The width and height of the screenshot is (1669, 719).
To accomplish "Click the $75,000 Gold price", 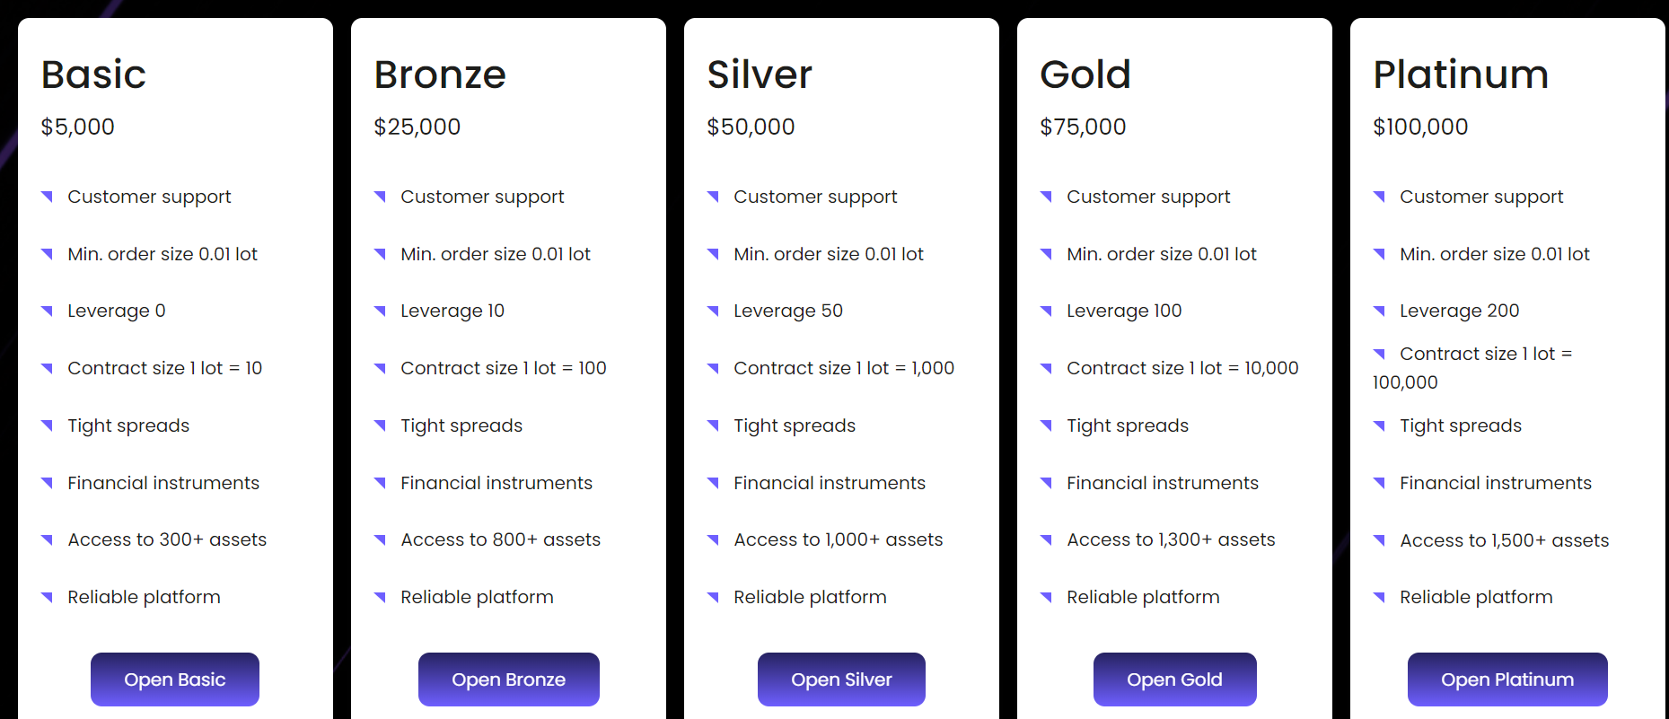I will 1083,127.
